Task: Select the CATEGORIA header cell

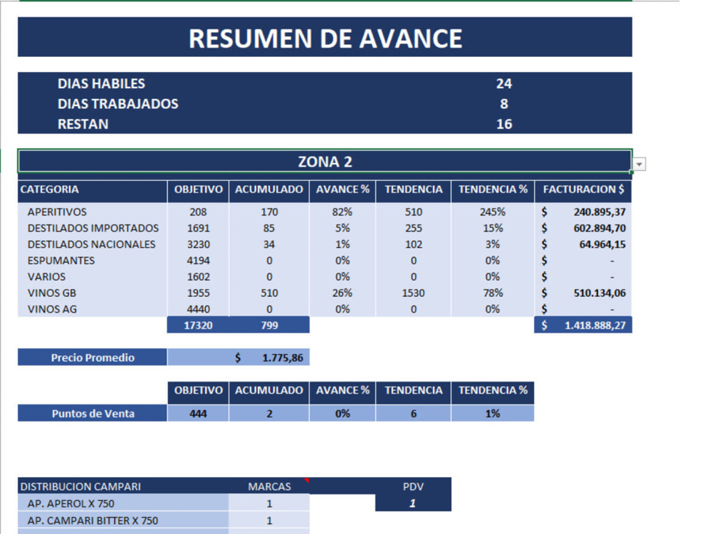Action: click(93, 189)
